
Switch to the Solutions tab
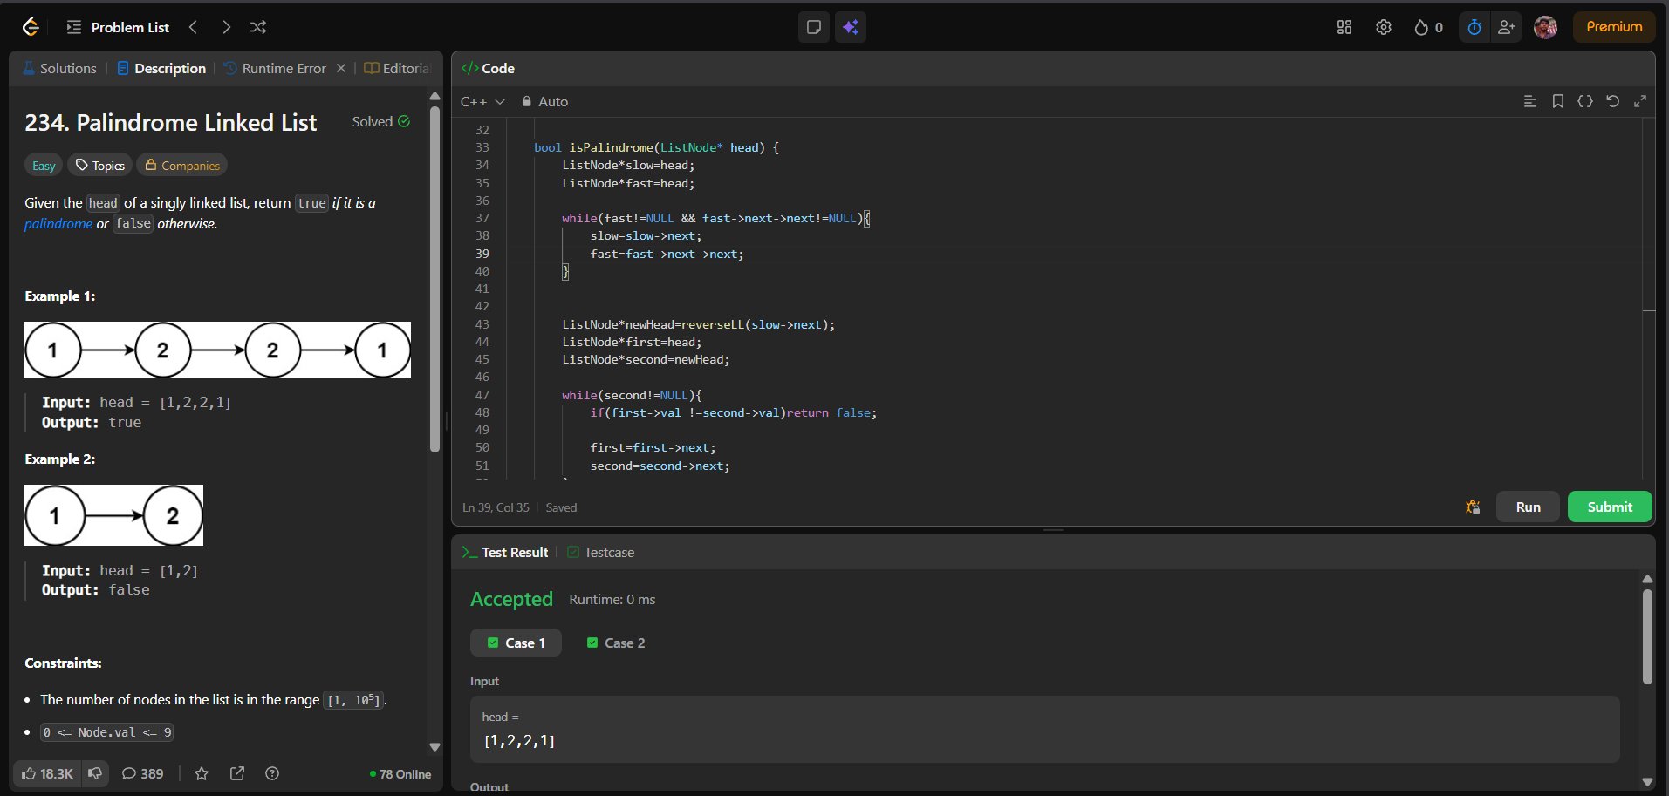59,68
